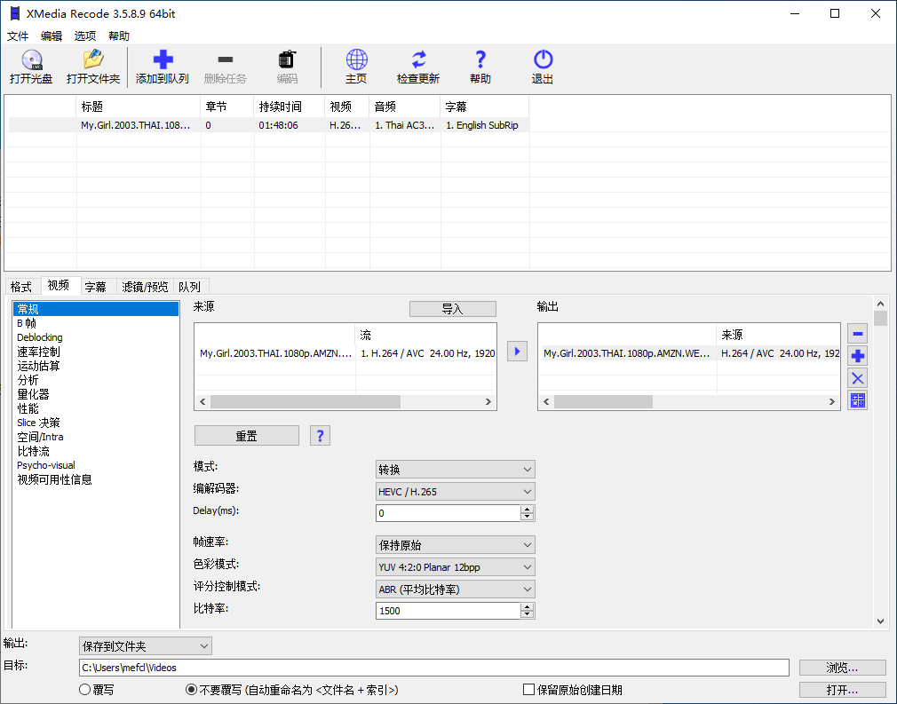Viewport: 897px width, 704px height.
Task: Add an output stream with the blue plus
Action: tap(856, 355)
